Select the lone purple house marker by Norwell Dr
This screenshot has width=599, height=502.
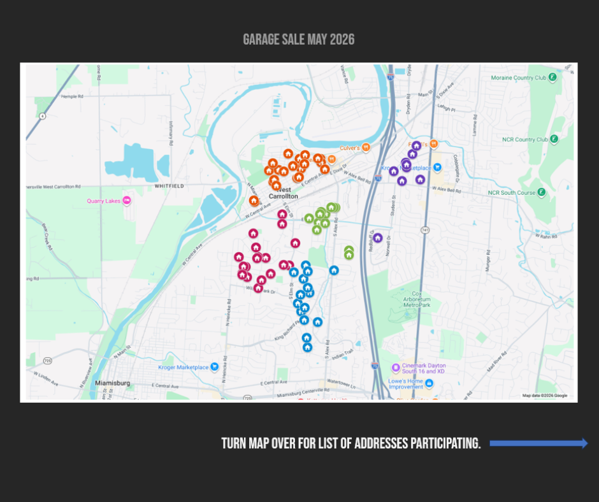point(377,238)
